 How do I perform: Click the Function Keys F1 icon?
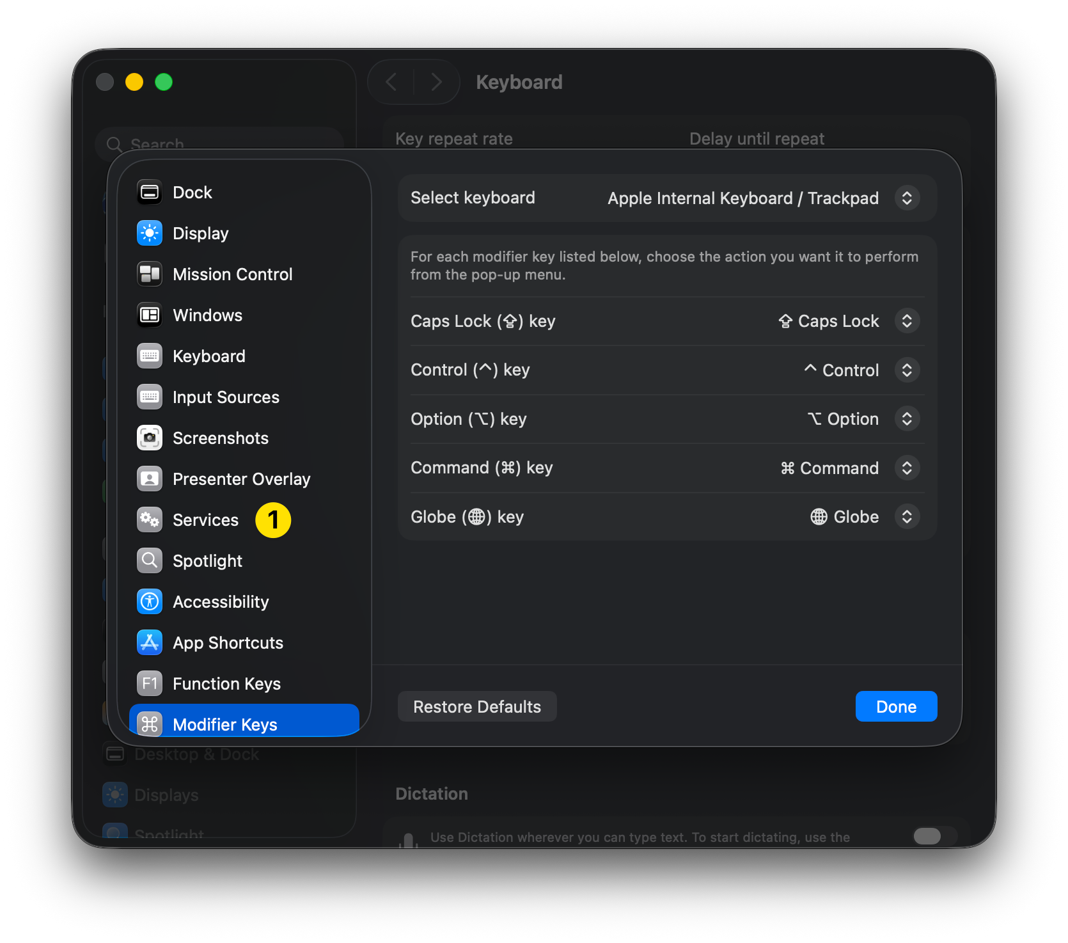coord(150,684)
